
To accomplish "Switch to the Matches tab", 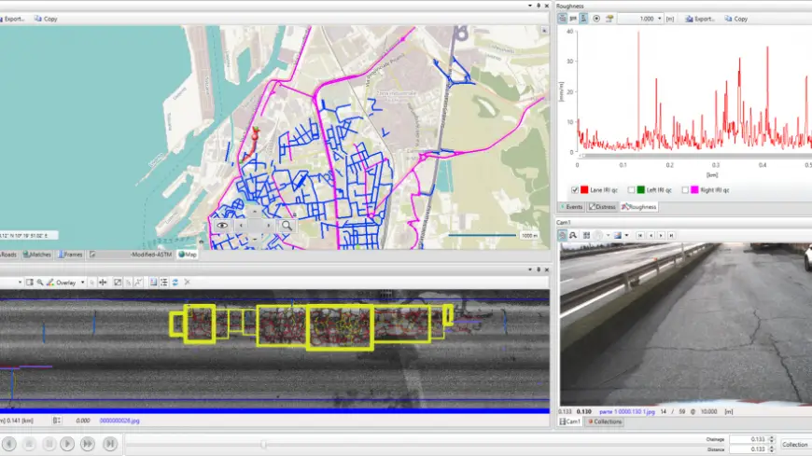I will pyautogui.click(x=36, y=255).
